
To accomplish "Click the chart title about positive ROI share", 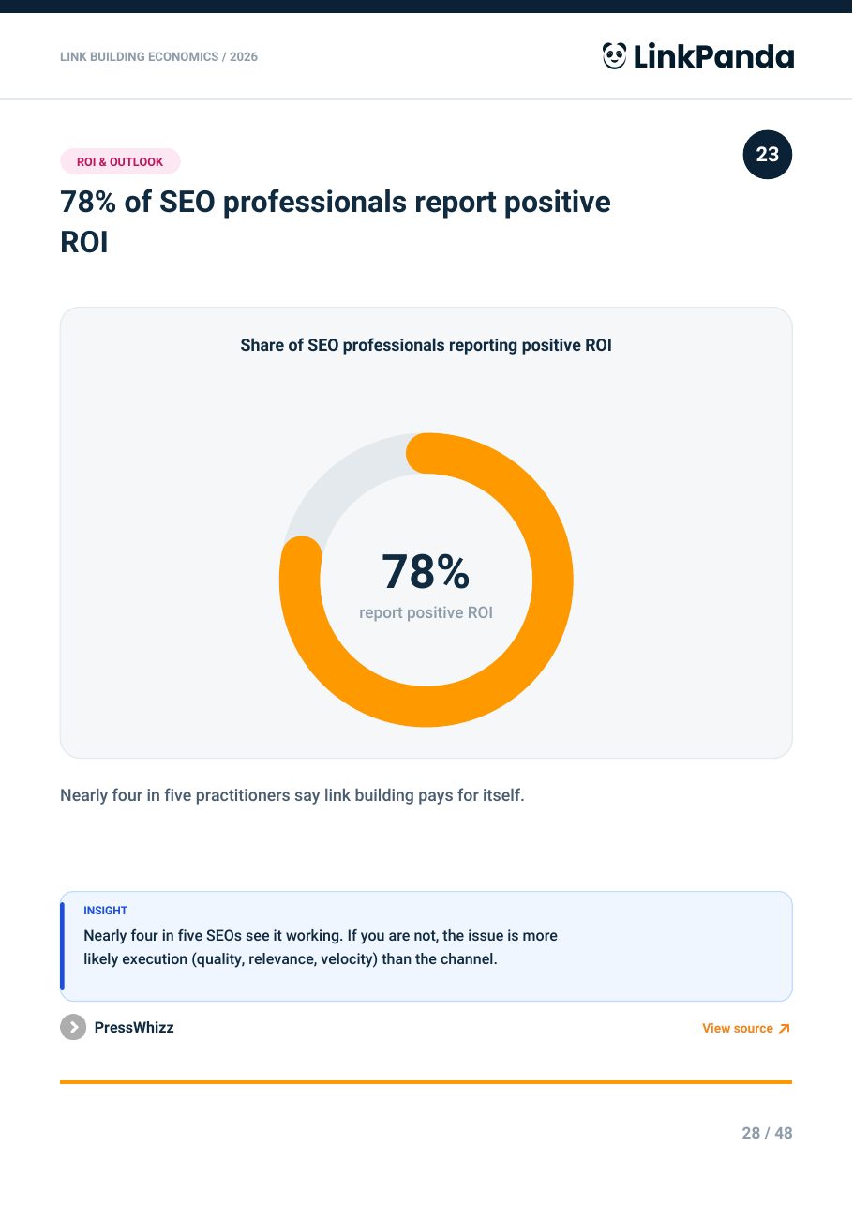I will (426, 345).
